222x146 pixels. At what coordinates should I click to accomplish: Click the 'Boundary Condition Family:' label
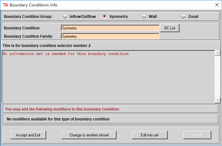[28, 36]
